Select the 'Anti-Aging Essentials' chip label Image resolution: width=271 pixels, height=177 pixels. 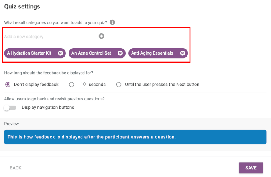[152, 53]
